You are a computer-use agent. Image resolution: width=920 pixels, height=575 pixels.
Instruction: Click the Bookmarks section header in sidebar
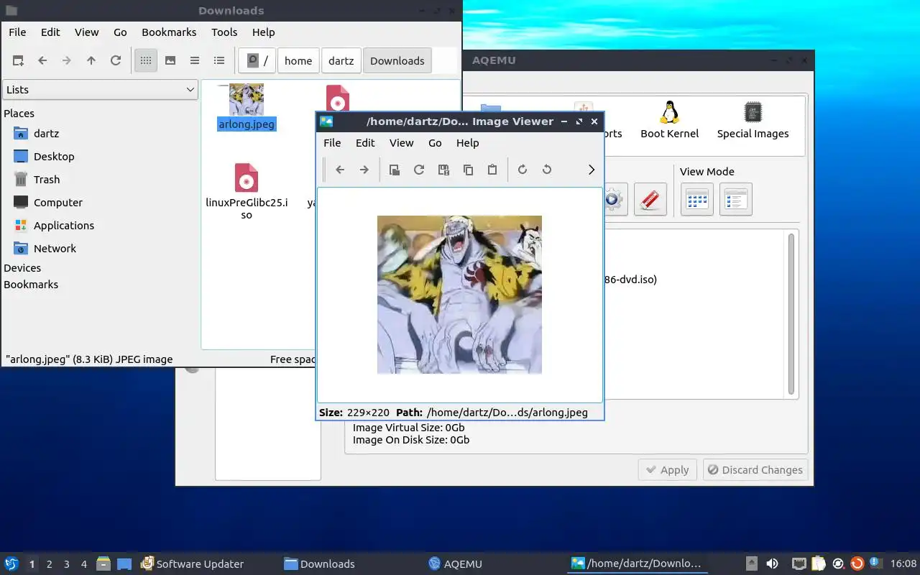click(31, 284)
